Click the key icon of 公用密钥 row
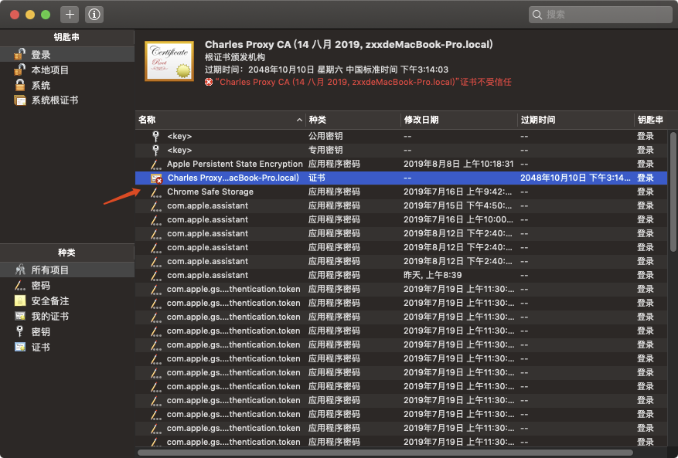The image size is (678, 458). (x=155, y=136)
